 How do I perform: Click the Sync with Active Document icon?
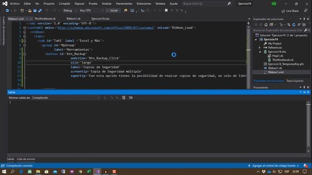[x=289, y=25]
